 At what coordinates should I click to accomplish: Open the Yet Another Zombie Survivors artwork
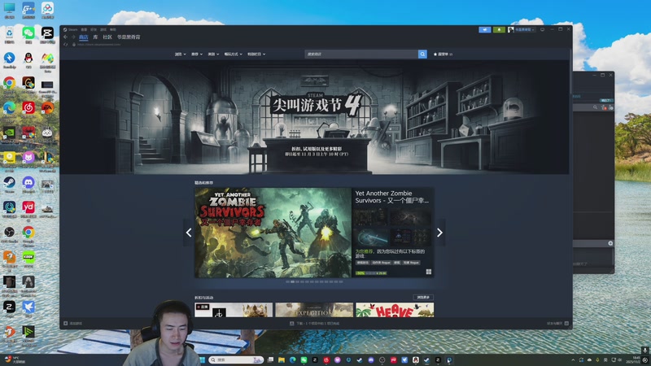click(273, 233)
